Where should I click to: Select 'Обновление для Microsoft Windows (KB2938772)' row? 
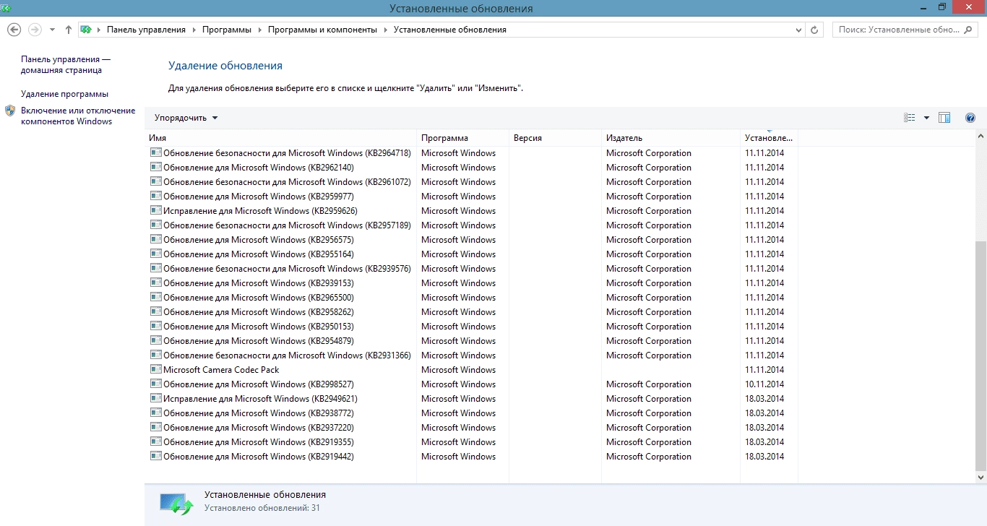click(x=472, y=413)
